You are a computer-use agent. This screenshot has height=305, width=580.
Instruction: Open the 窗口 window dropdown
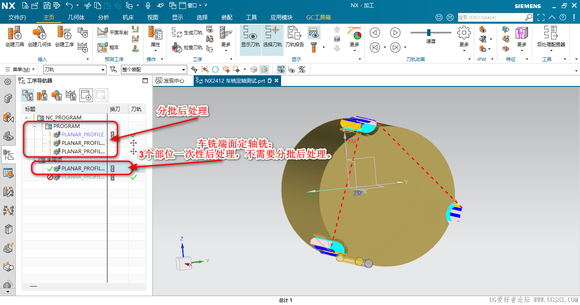tap(192, 6)
